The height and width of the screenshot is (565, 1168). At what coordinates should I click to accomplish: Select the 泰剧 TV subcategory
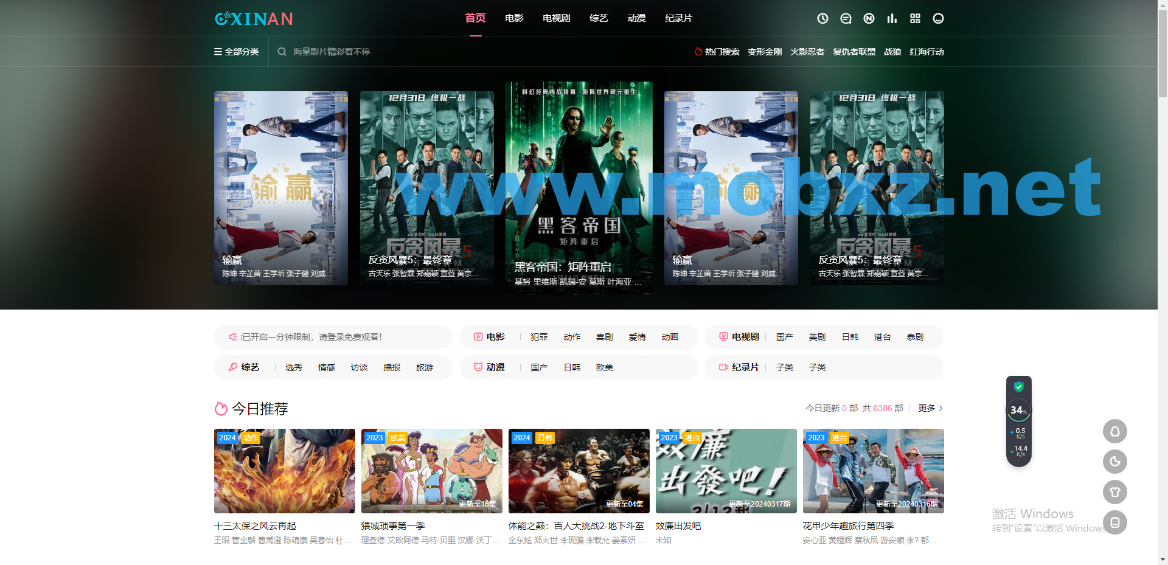[x=915, y=337]
